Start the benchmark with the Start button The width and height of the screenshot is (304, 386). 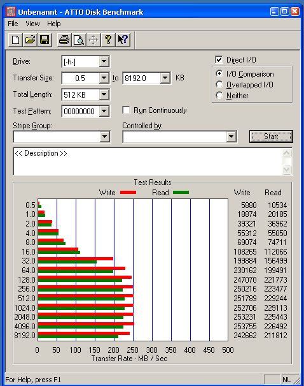271,137
